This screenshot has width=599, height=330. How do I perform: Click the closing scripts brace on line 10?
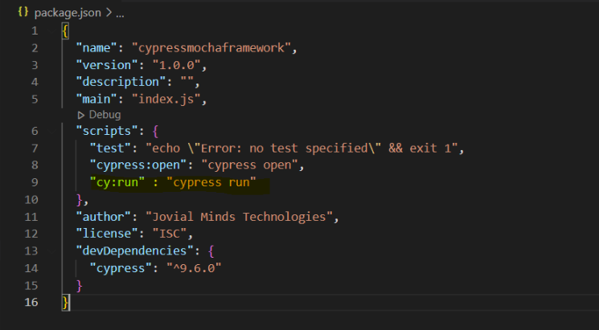pos(80,200)
